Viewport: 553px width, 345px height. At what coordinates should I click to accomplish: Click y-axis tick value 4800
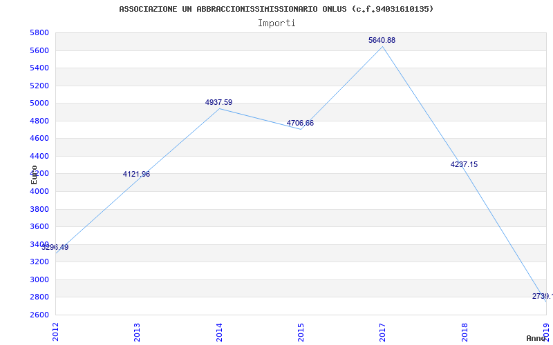pyautogui.click(x=39, y=121)
